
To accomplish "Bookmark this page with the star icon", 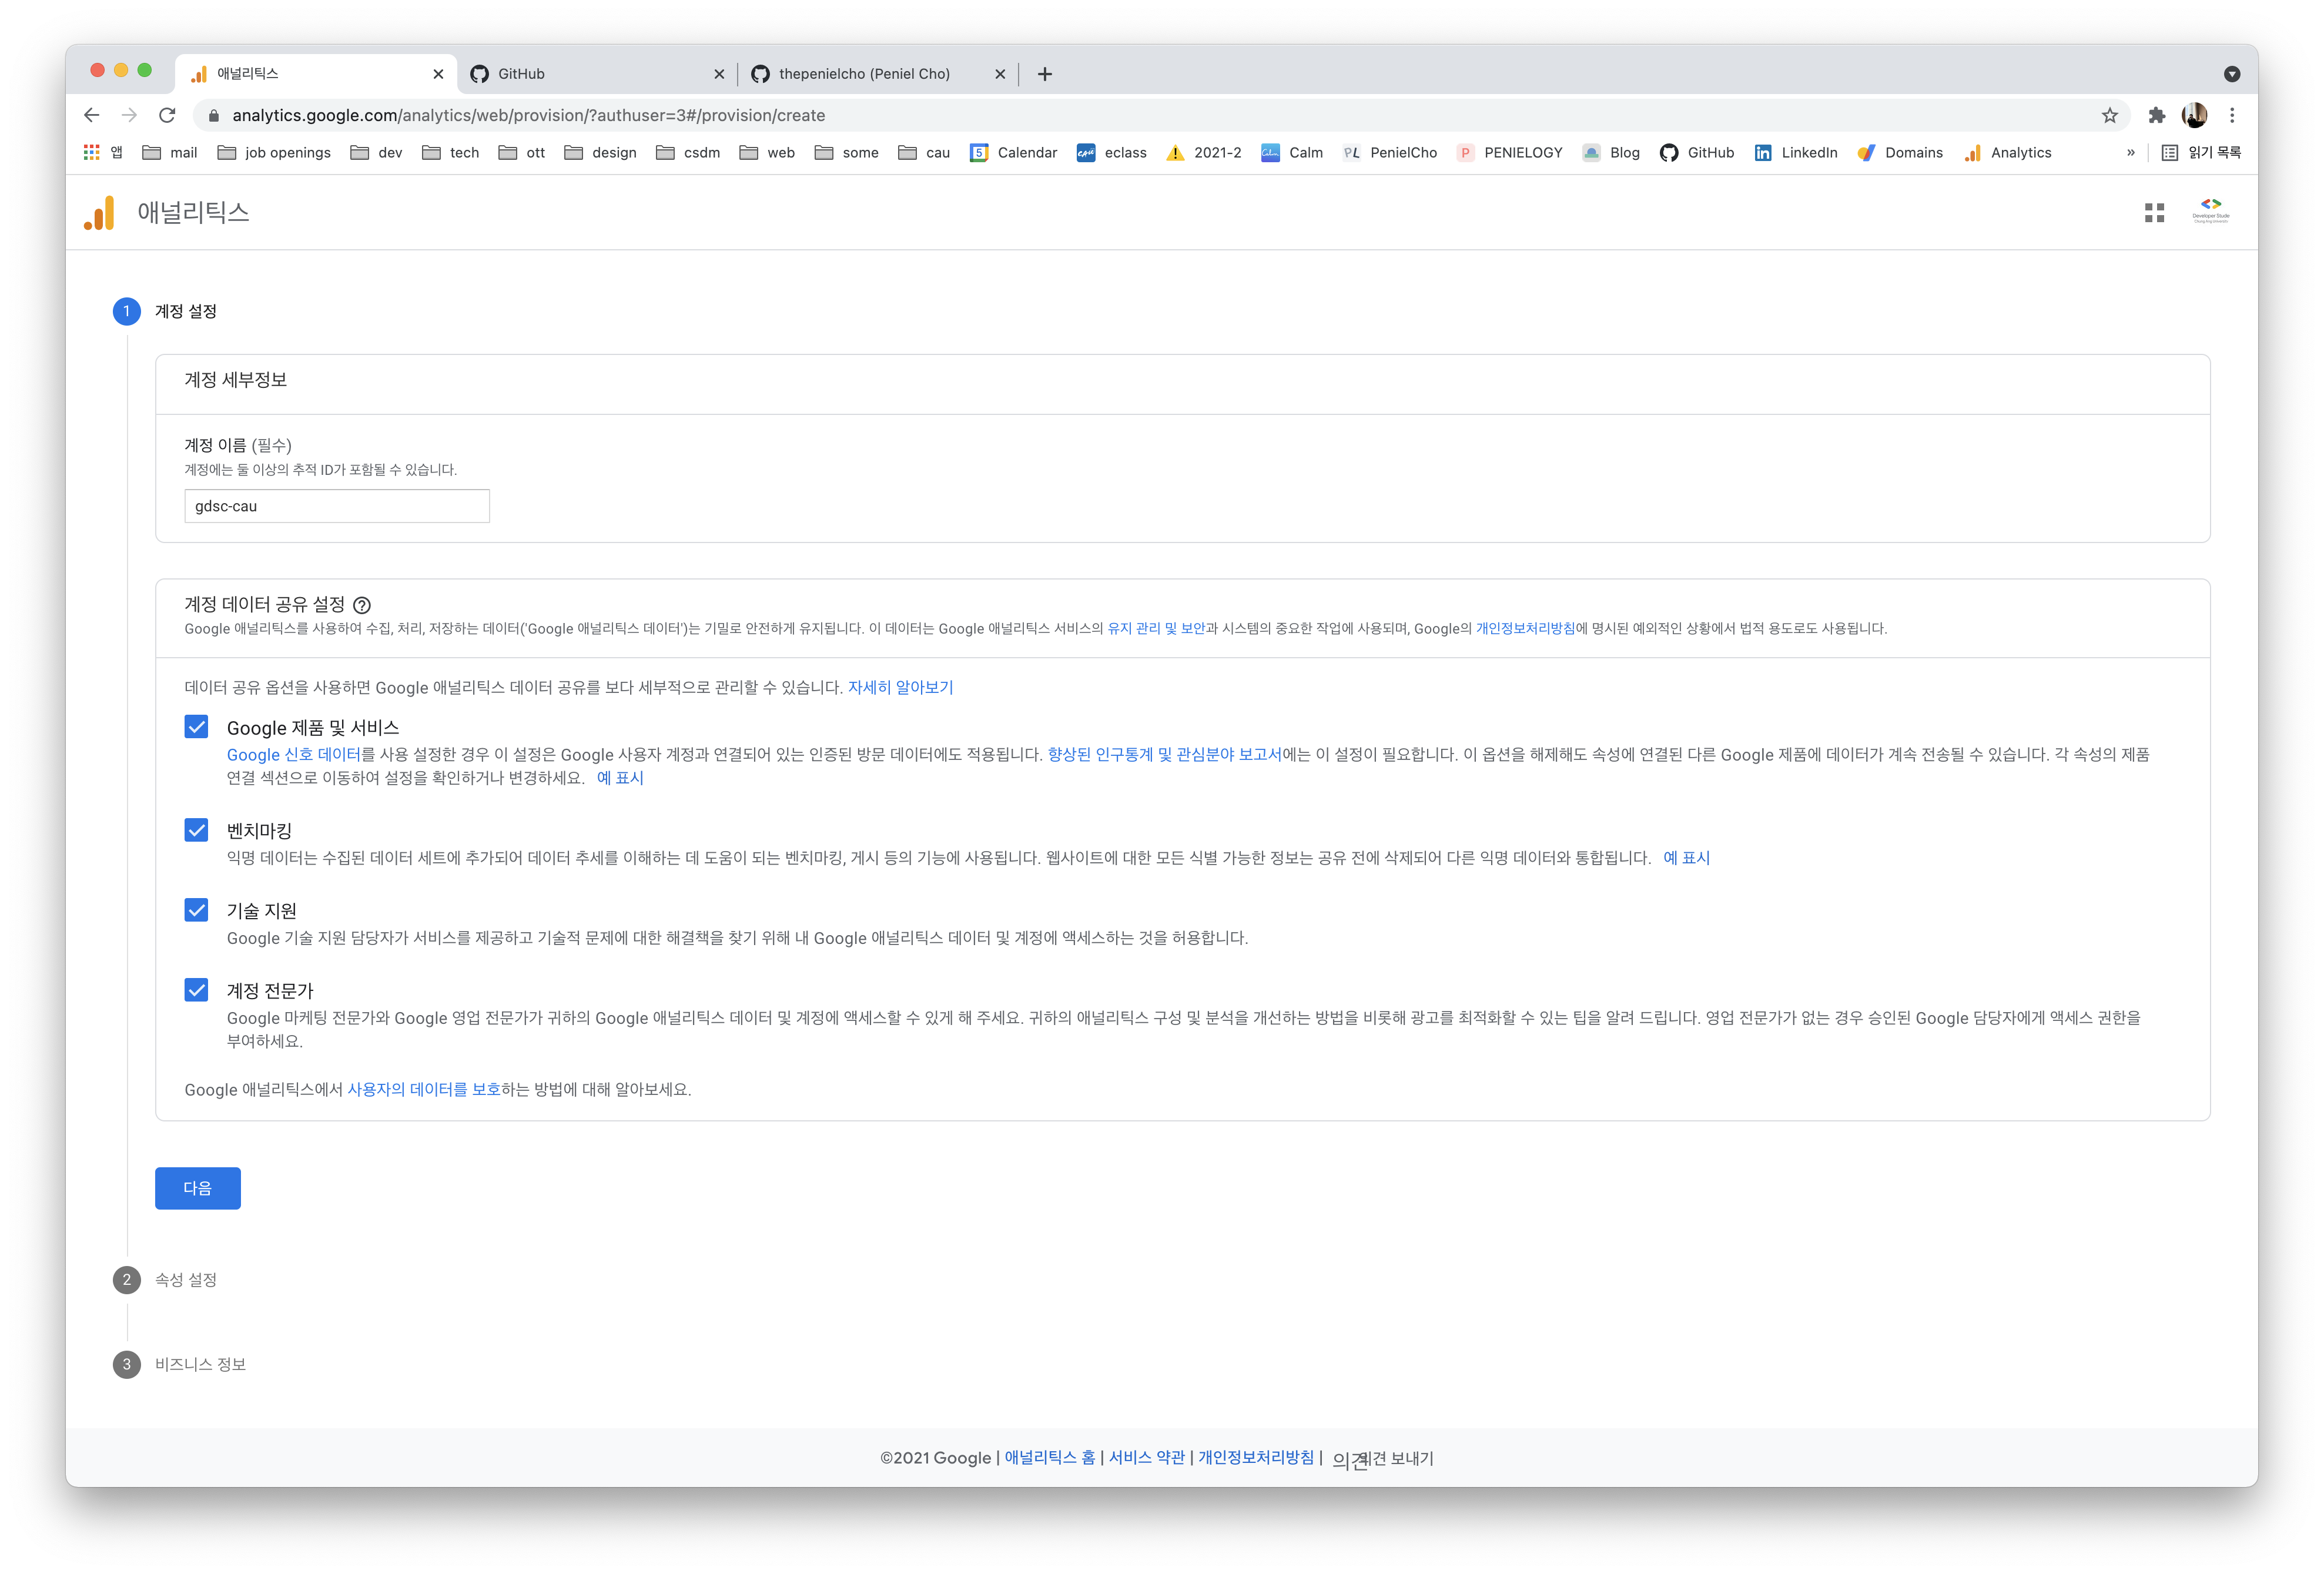I will pos(2109,115).
